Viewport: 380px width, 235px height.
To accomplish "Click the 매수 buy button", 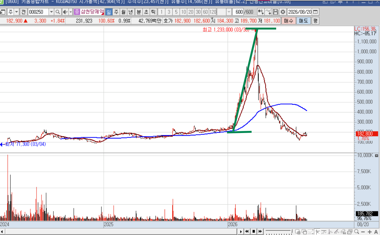I will [289, 21].
